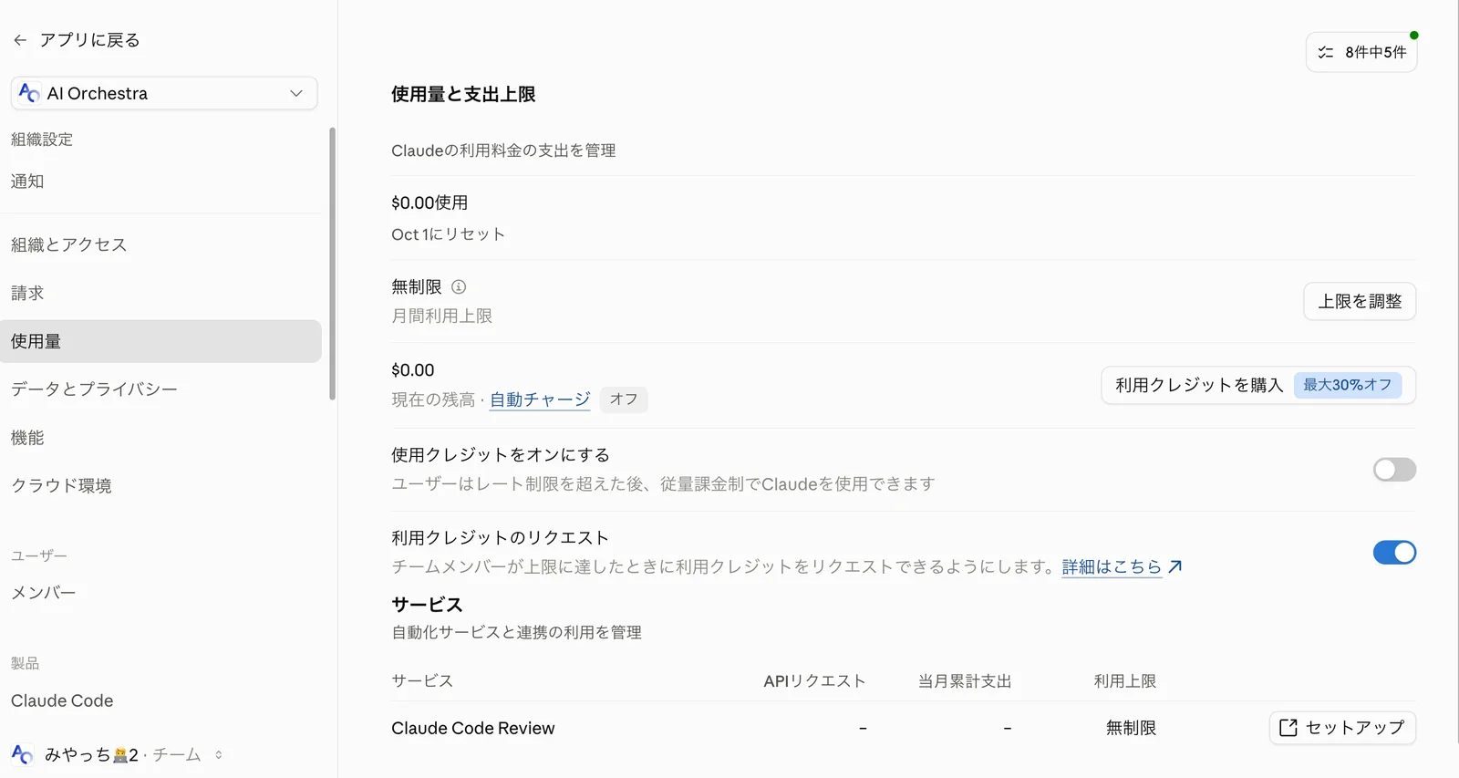Open the AI Orchestra dropdown chevron

(296, 93)
